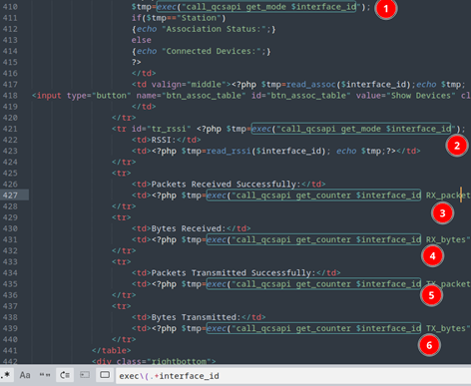471x386 pixels.
Task: Toggle the highlight matches option
Action: (x=105, y=375)
